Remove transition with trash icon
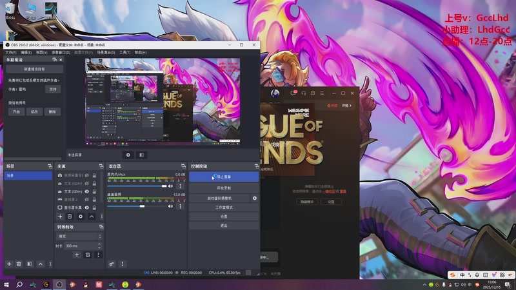 [88, 255]
